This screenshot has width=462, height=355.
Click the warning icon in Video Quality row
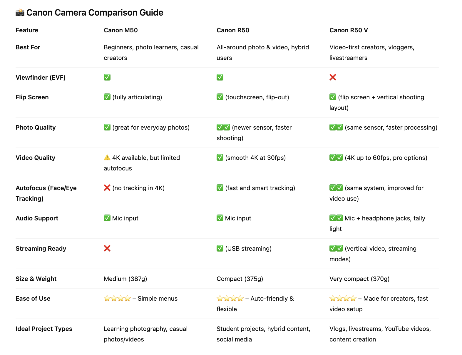pos(107,158)
